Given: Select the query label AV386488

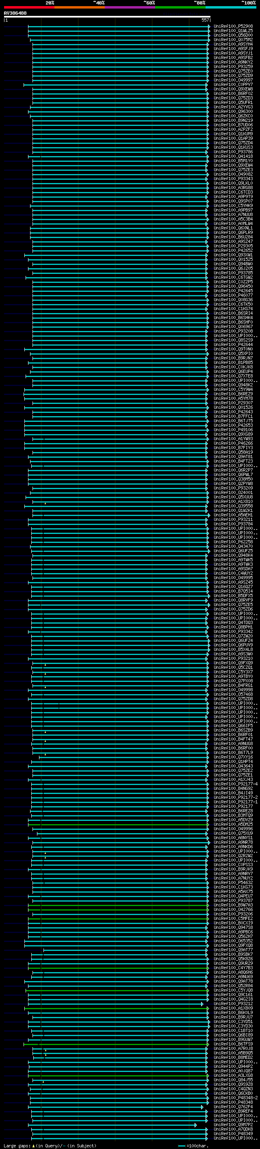Looking at the screenshot, I should (15, 13).
